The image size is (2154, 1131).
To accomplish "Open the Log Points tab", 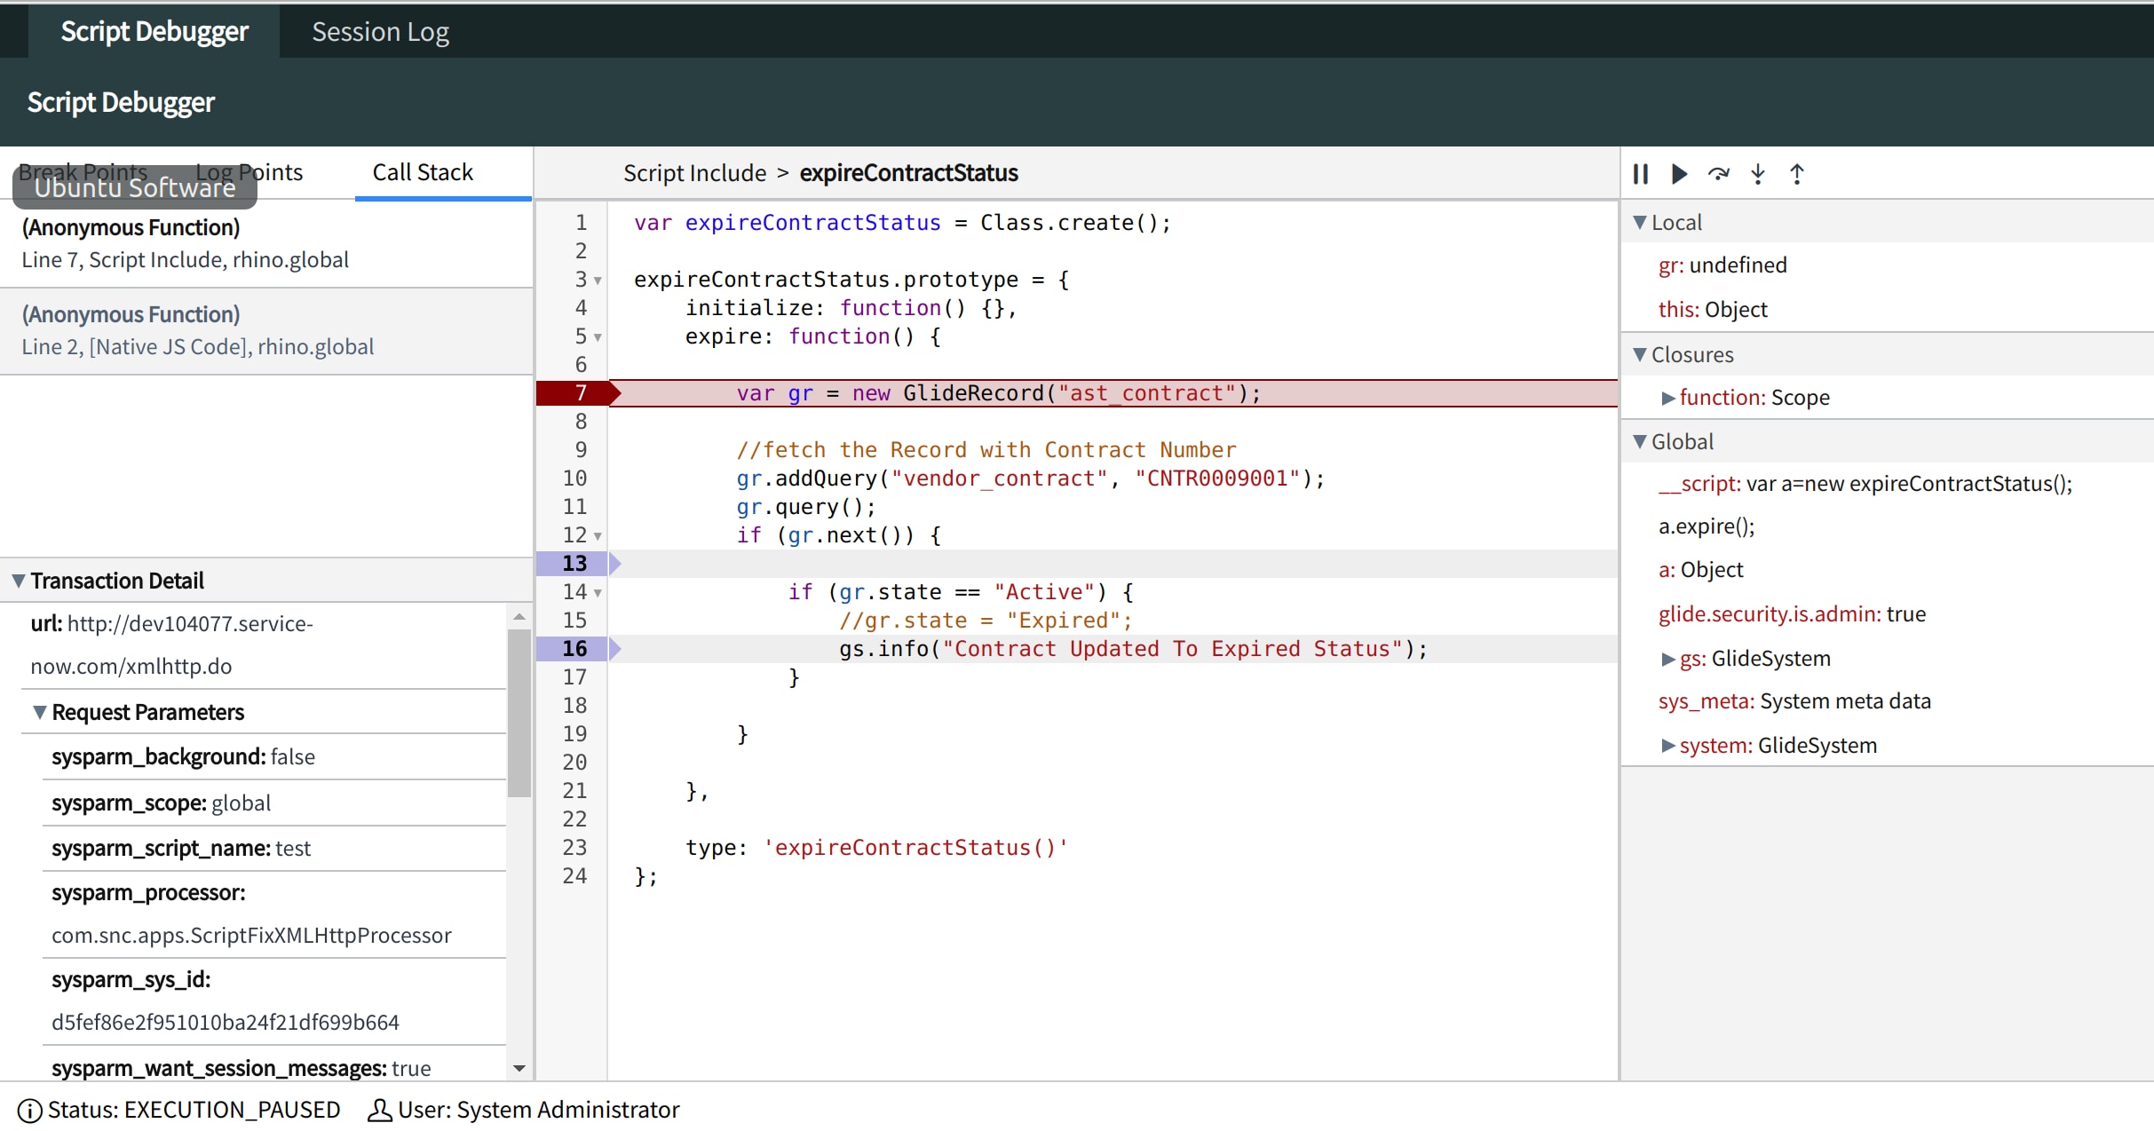I will click(249, 171).
